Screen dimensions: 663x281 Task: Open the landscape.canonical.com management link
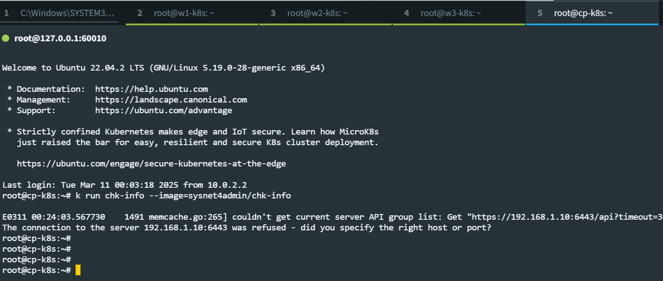(171, 100)
